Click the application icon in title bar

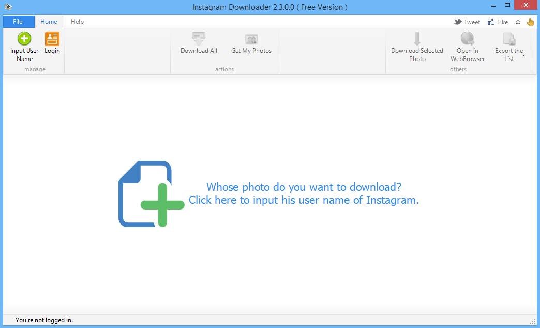click(x=8, y=6)
